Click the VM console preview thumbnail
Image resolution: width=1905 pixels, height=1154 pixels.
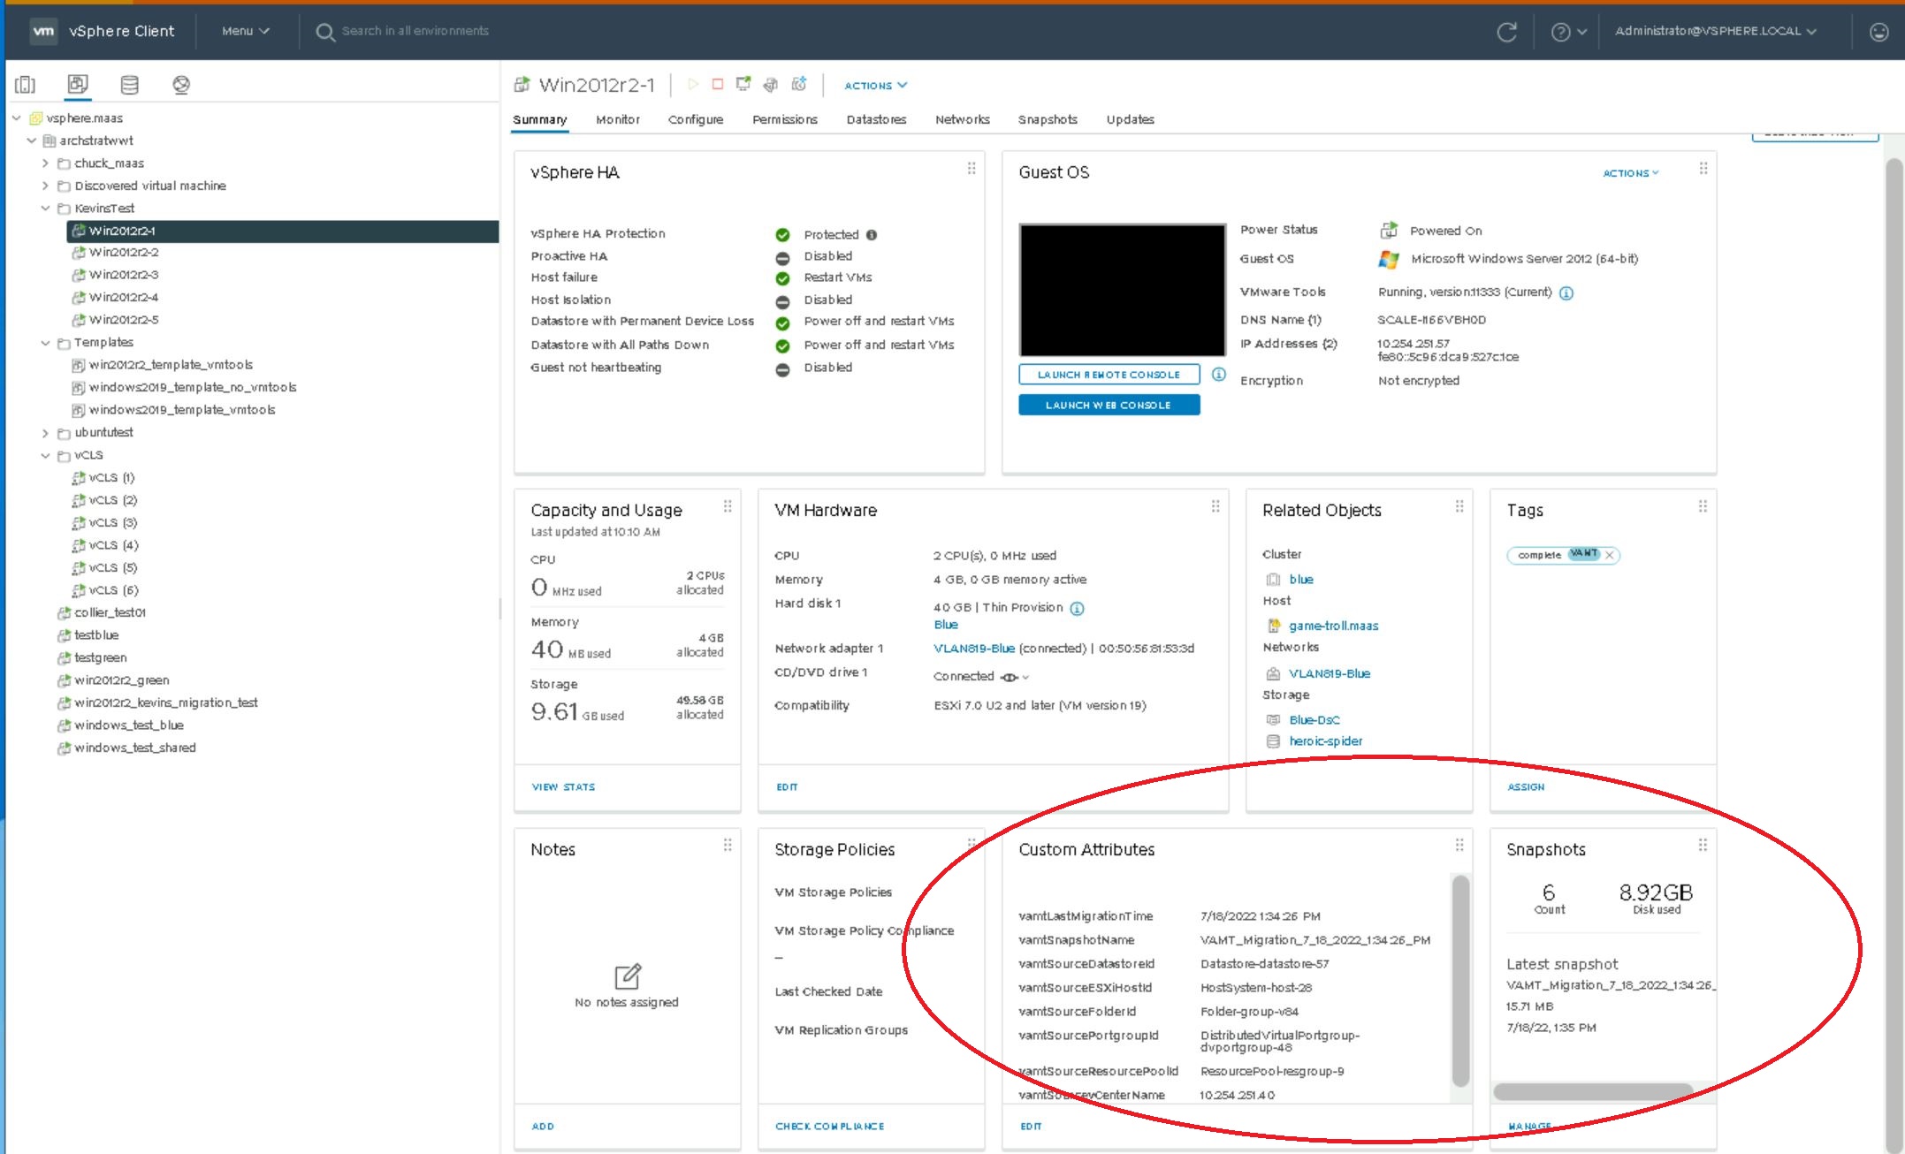coord(1123,290)
